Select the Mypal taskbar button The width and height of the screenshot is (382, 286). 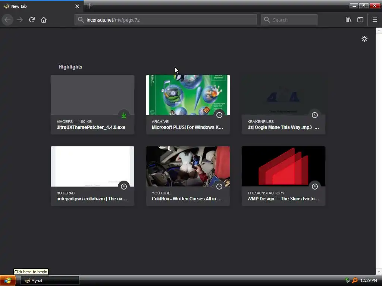pyautogui.click(x=50, y=281)
